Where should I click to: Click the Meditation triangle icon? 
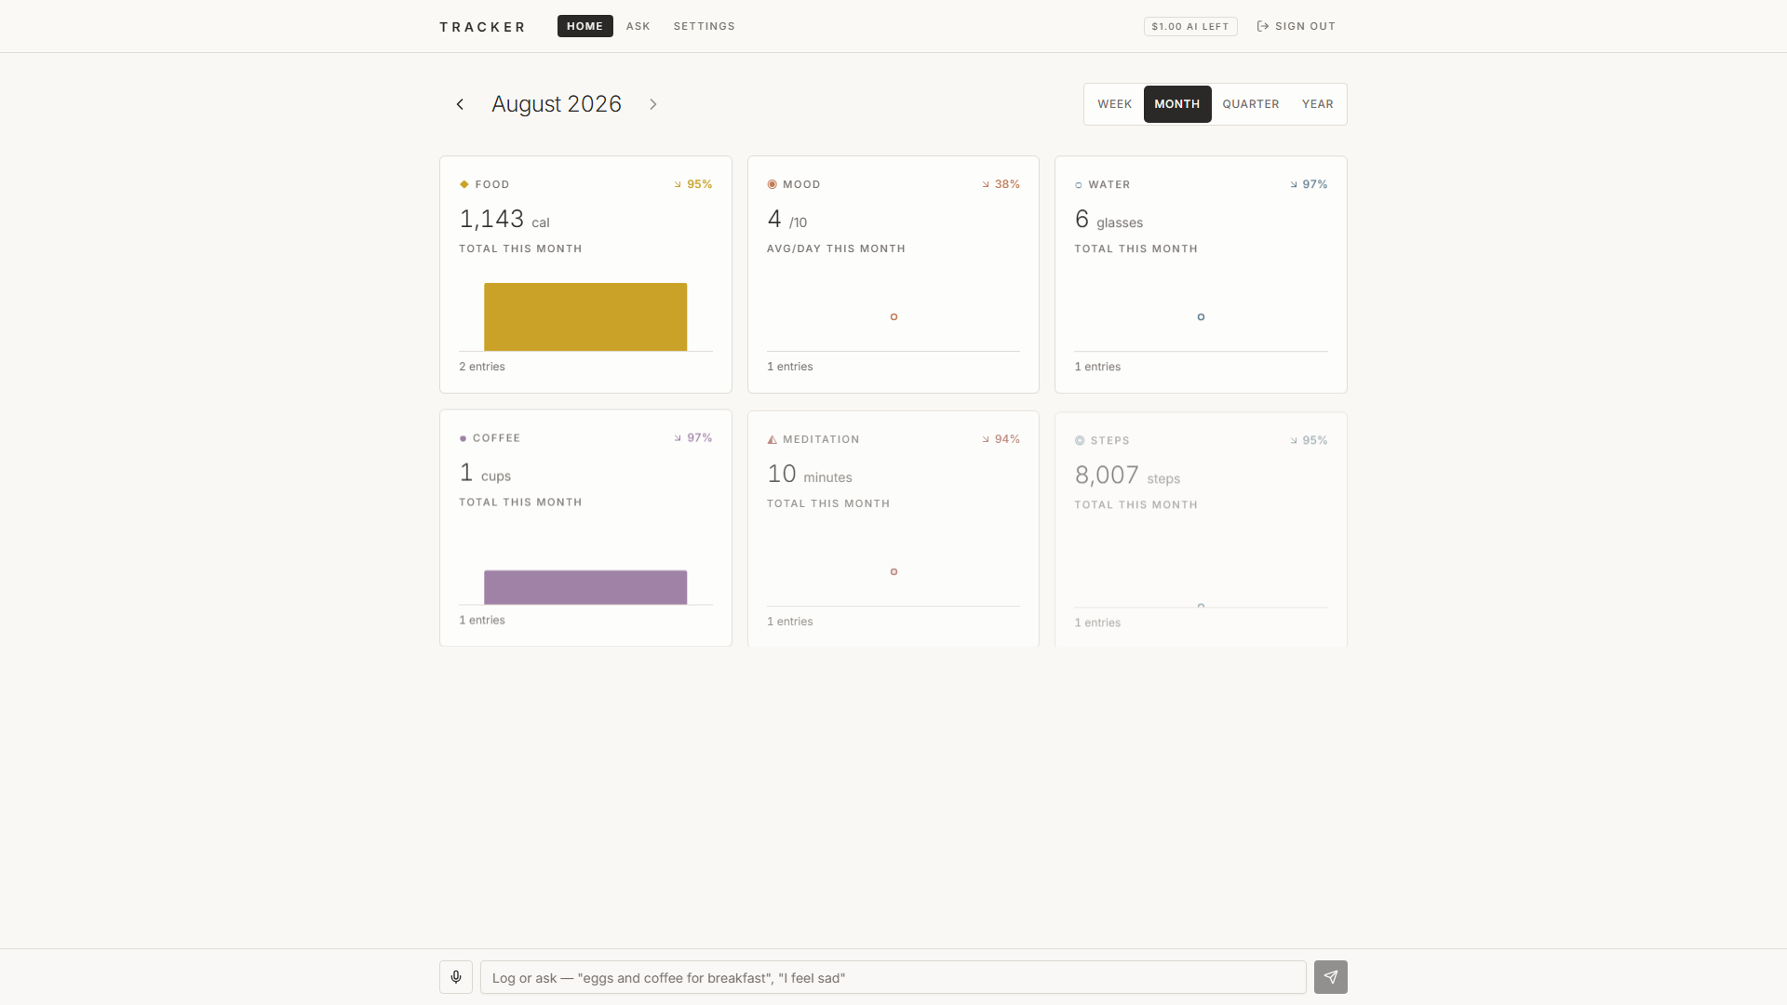(x=772, y=439)
